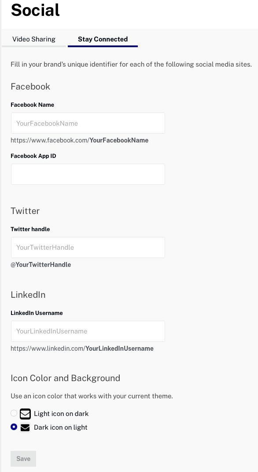Focus the Facebook Name input field
This screenshot has width=258, height=472.
point(88,123)
